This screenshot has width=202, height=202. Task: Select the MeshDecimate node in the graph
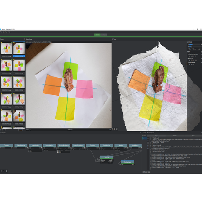(x=128, y=162)
